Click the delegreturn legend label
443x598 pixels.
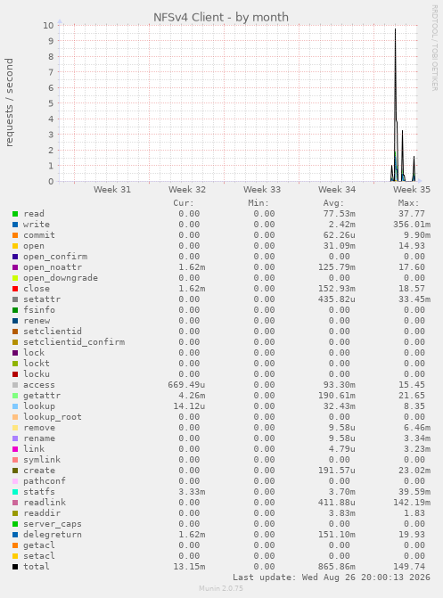pos(53,535)
